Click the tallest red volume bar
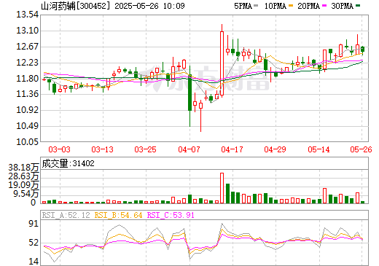379x266 pixels. 222,188
